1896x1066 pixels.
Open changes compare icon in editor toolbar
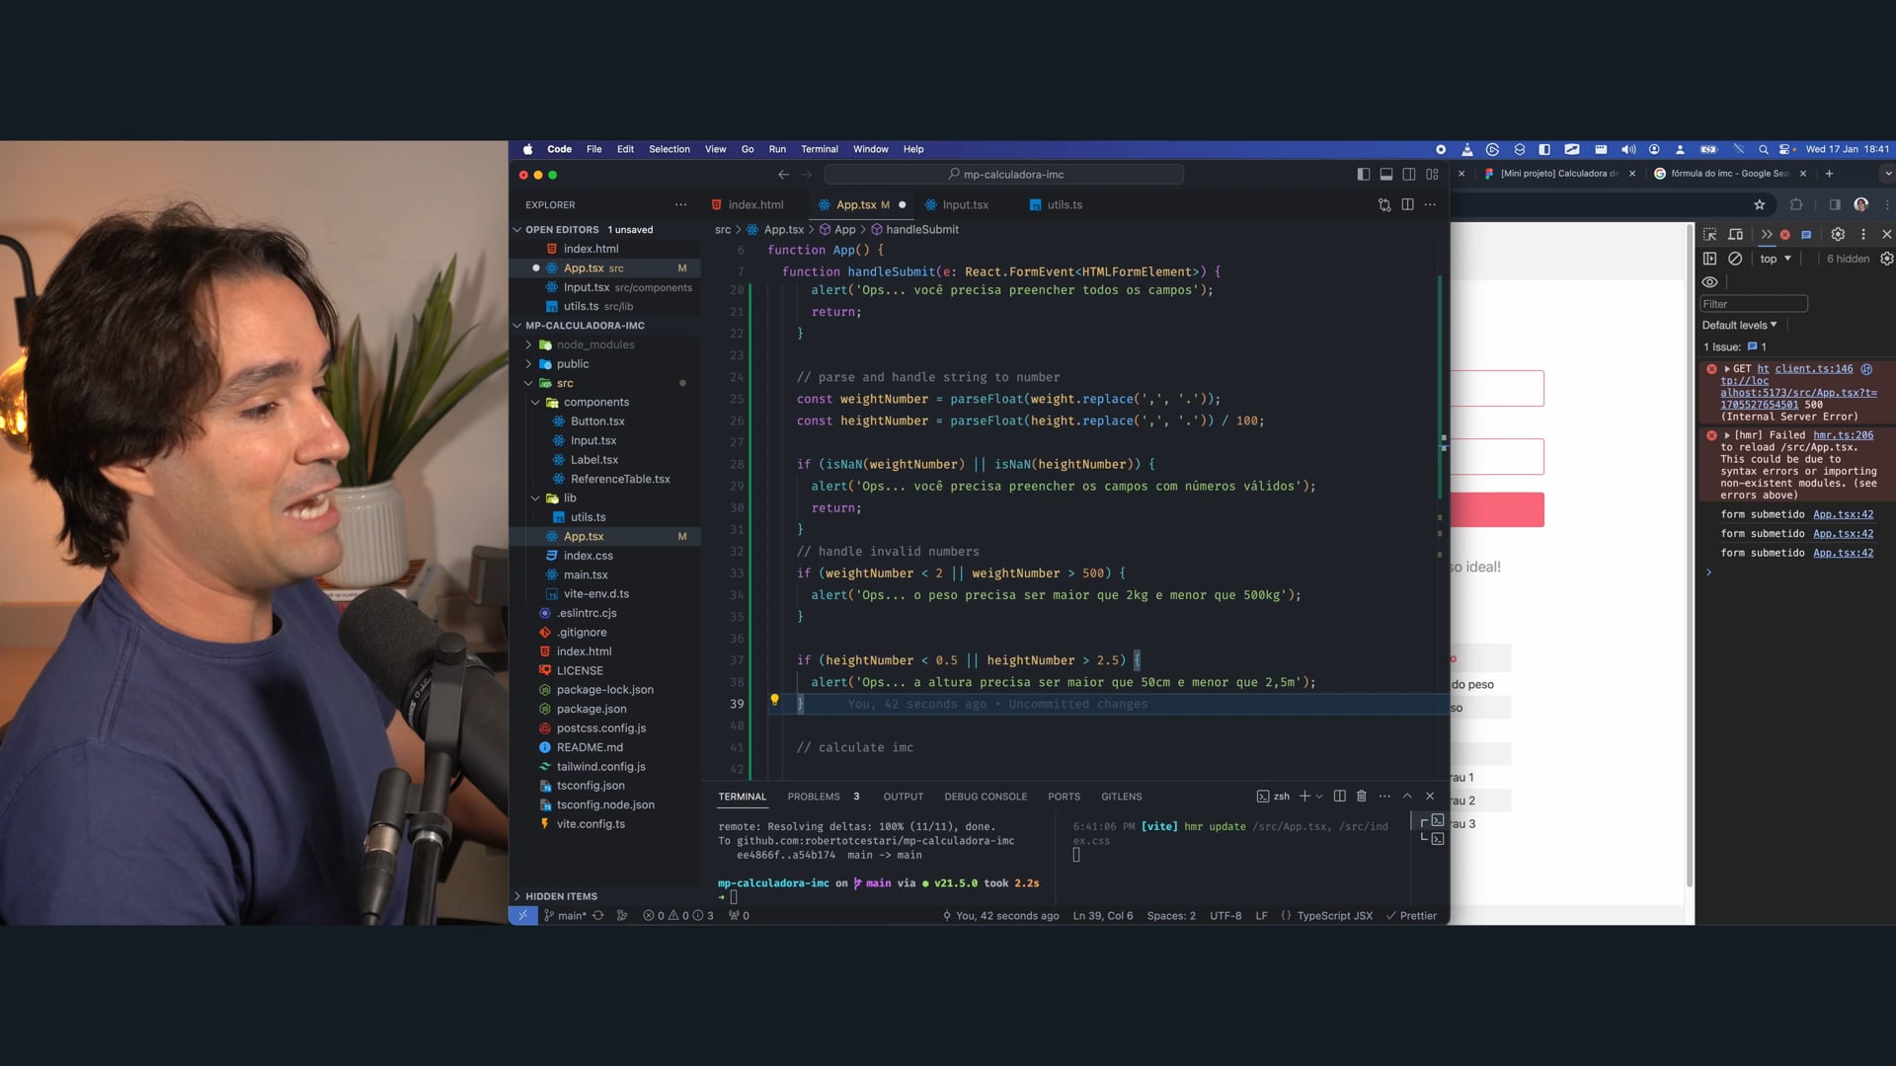click(1384, 205)
